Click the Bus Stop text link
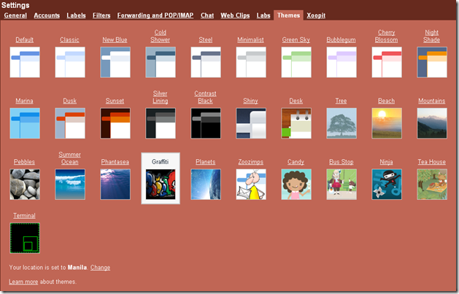459x294 pixels. coord(342,162)
